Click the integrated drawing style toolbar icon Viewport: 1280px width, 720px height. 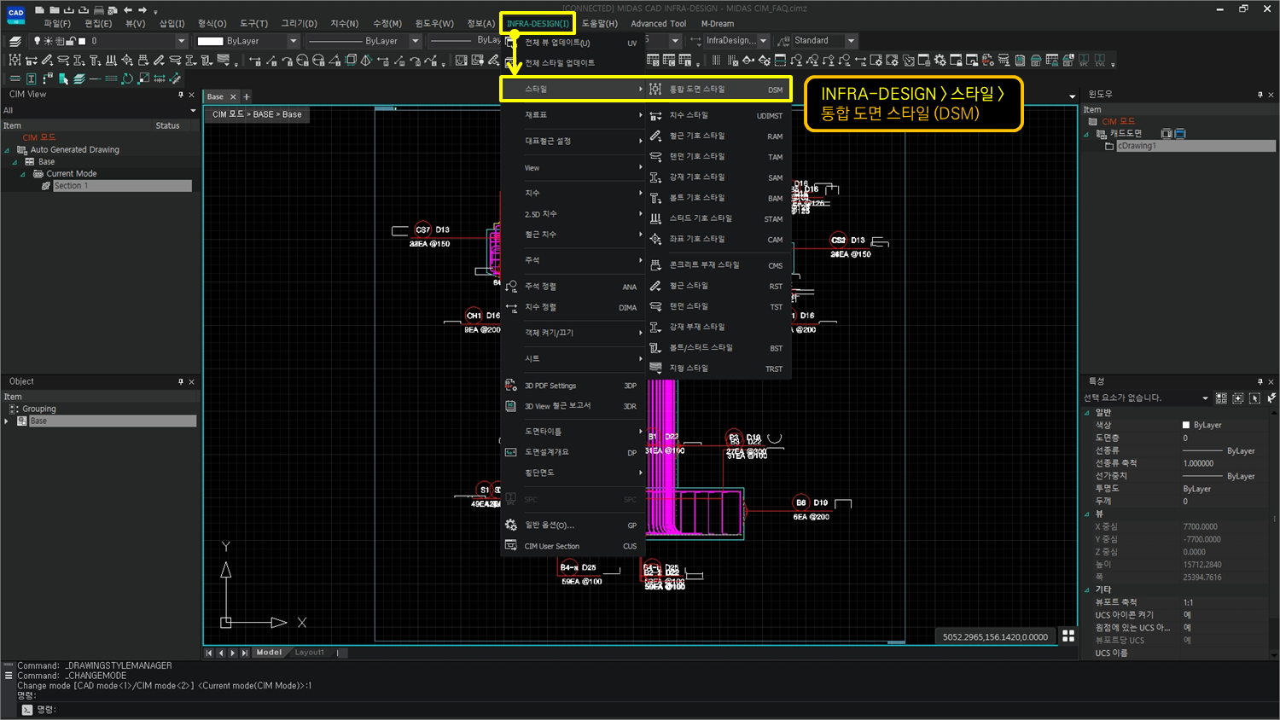(15, 61)
